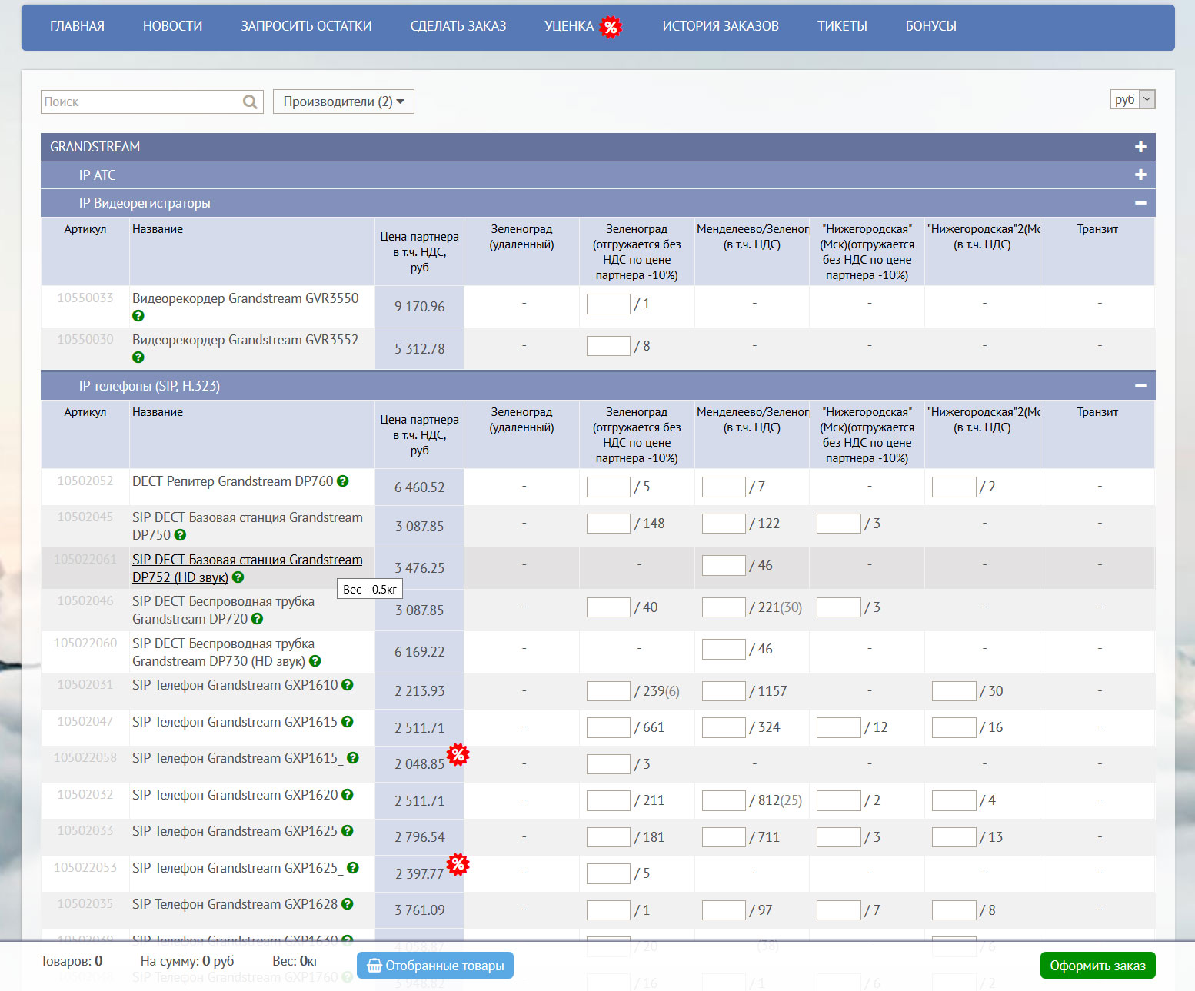
Task: Go to ГЛАВНАЯ menu item
Action: point(77,26)
